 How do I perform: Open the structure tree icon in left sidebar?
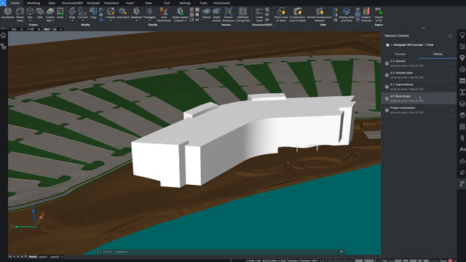click(x=4, y=47)
